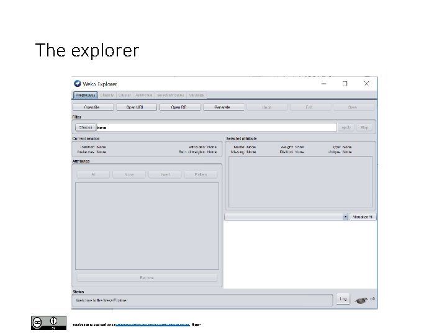Go to the Associate tab

click(143, 95)
